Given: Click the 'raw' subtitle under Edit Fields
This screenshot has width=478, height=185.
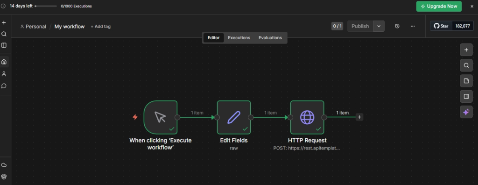Looking at the screenshot, I should click(234, 148).
